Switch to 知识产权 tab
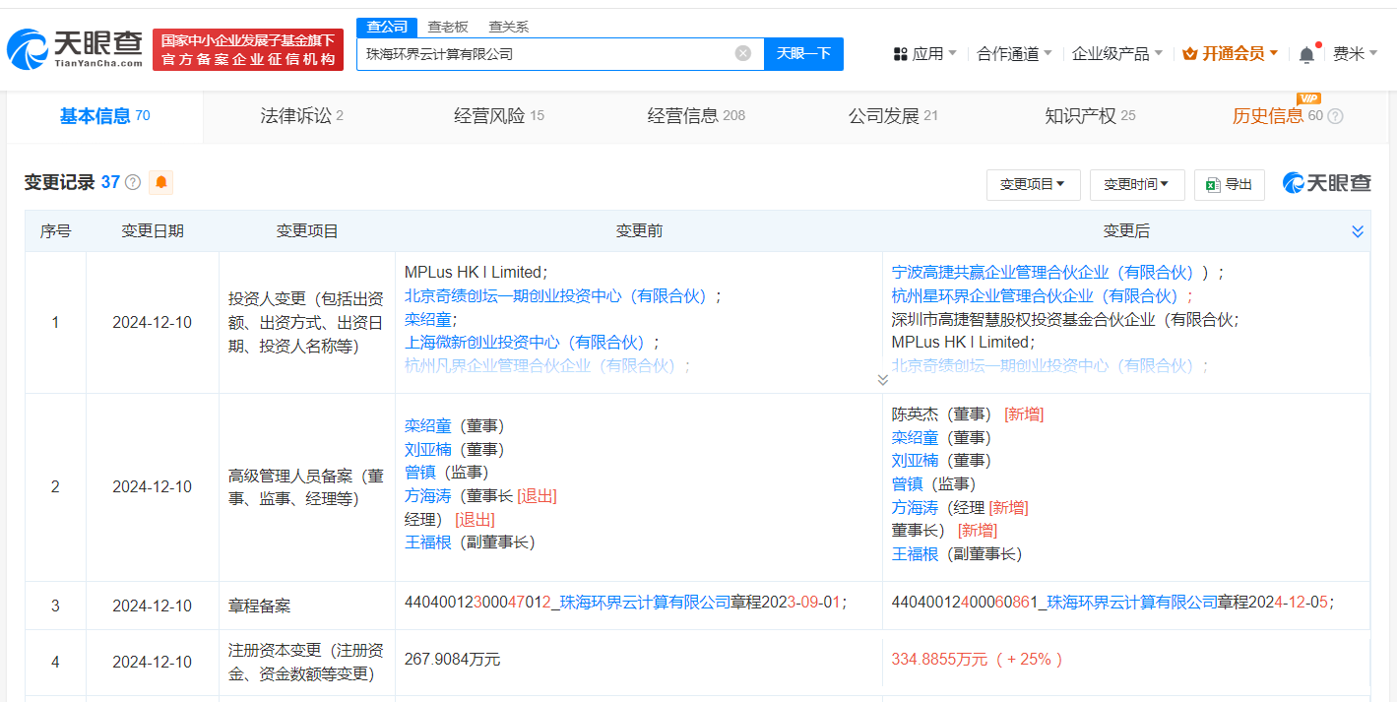This screenshot has width=1397, height=702. (x=1090, y=116)
